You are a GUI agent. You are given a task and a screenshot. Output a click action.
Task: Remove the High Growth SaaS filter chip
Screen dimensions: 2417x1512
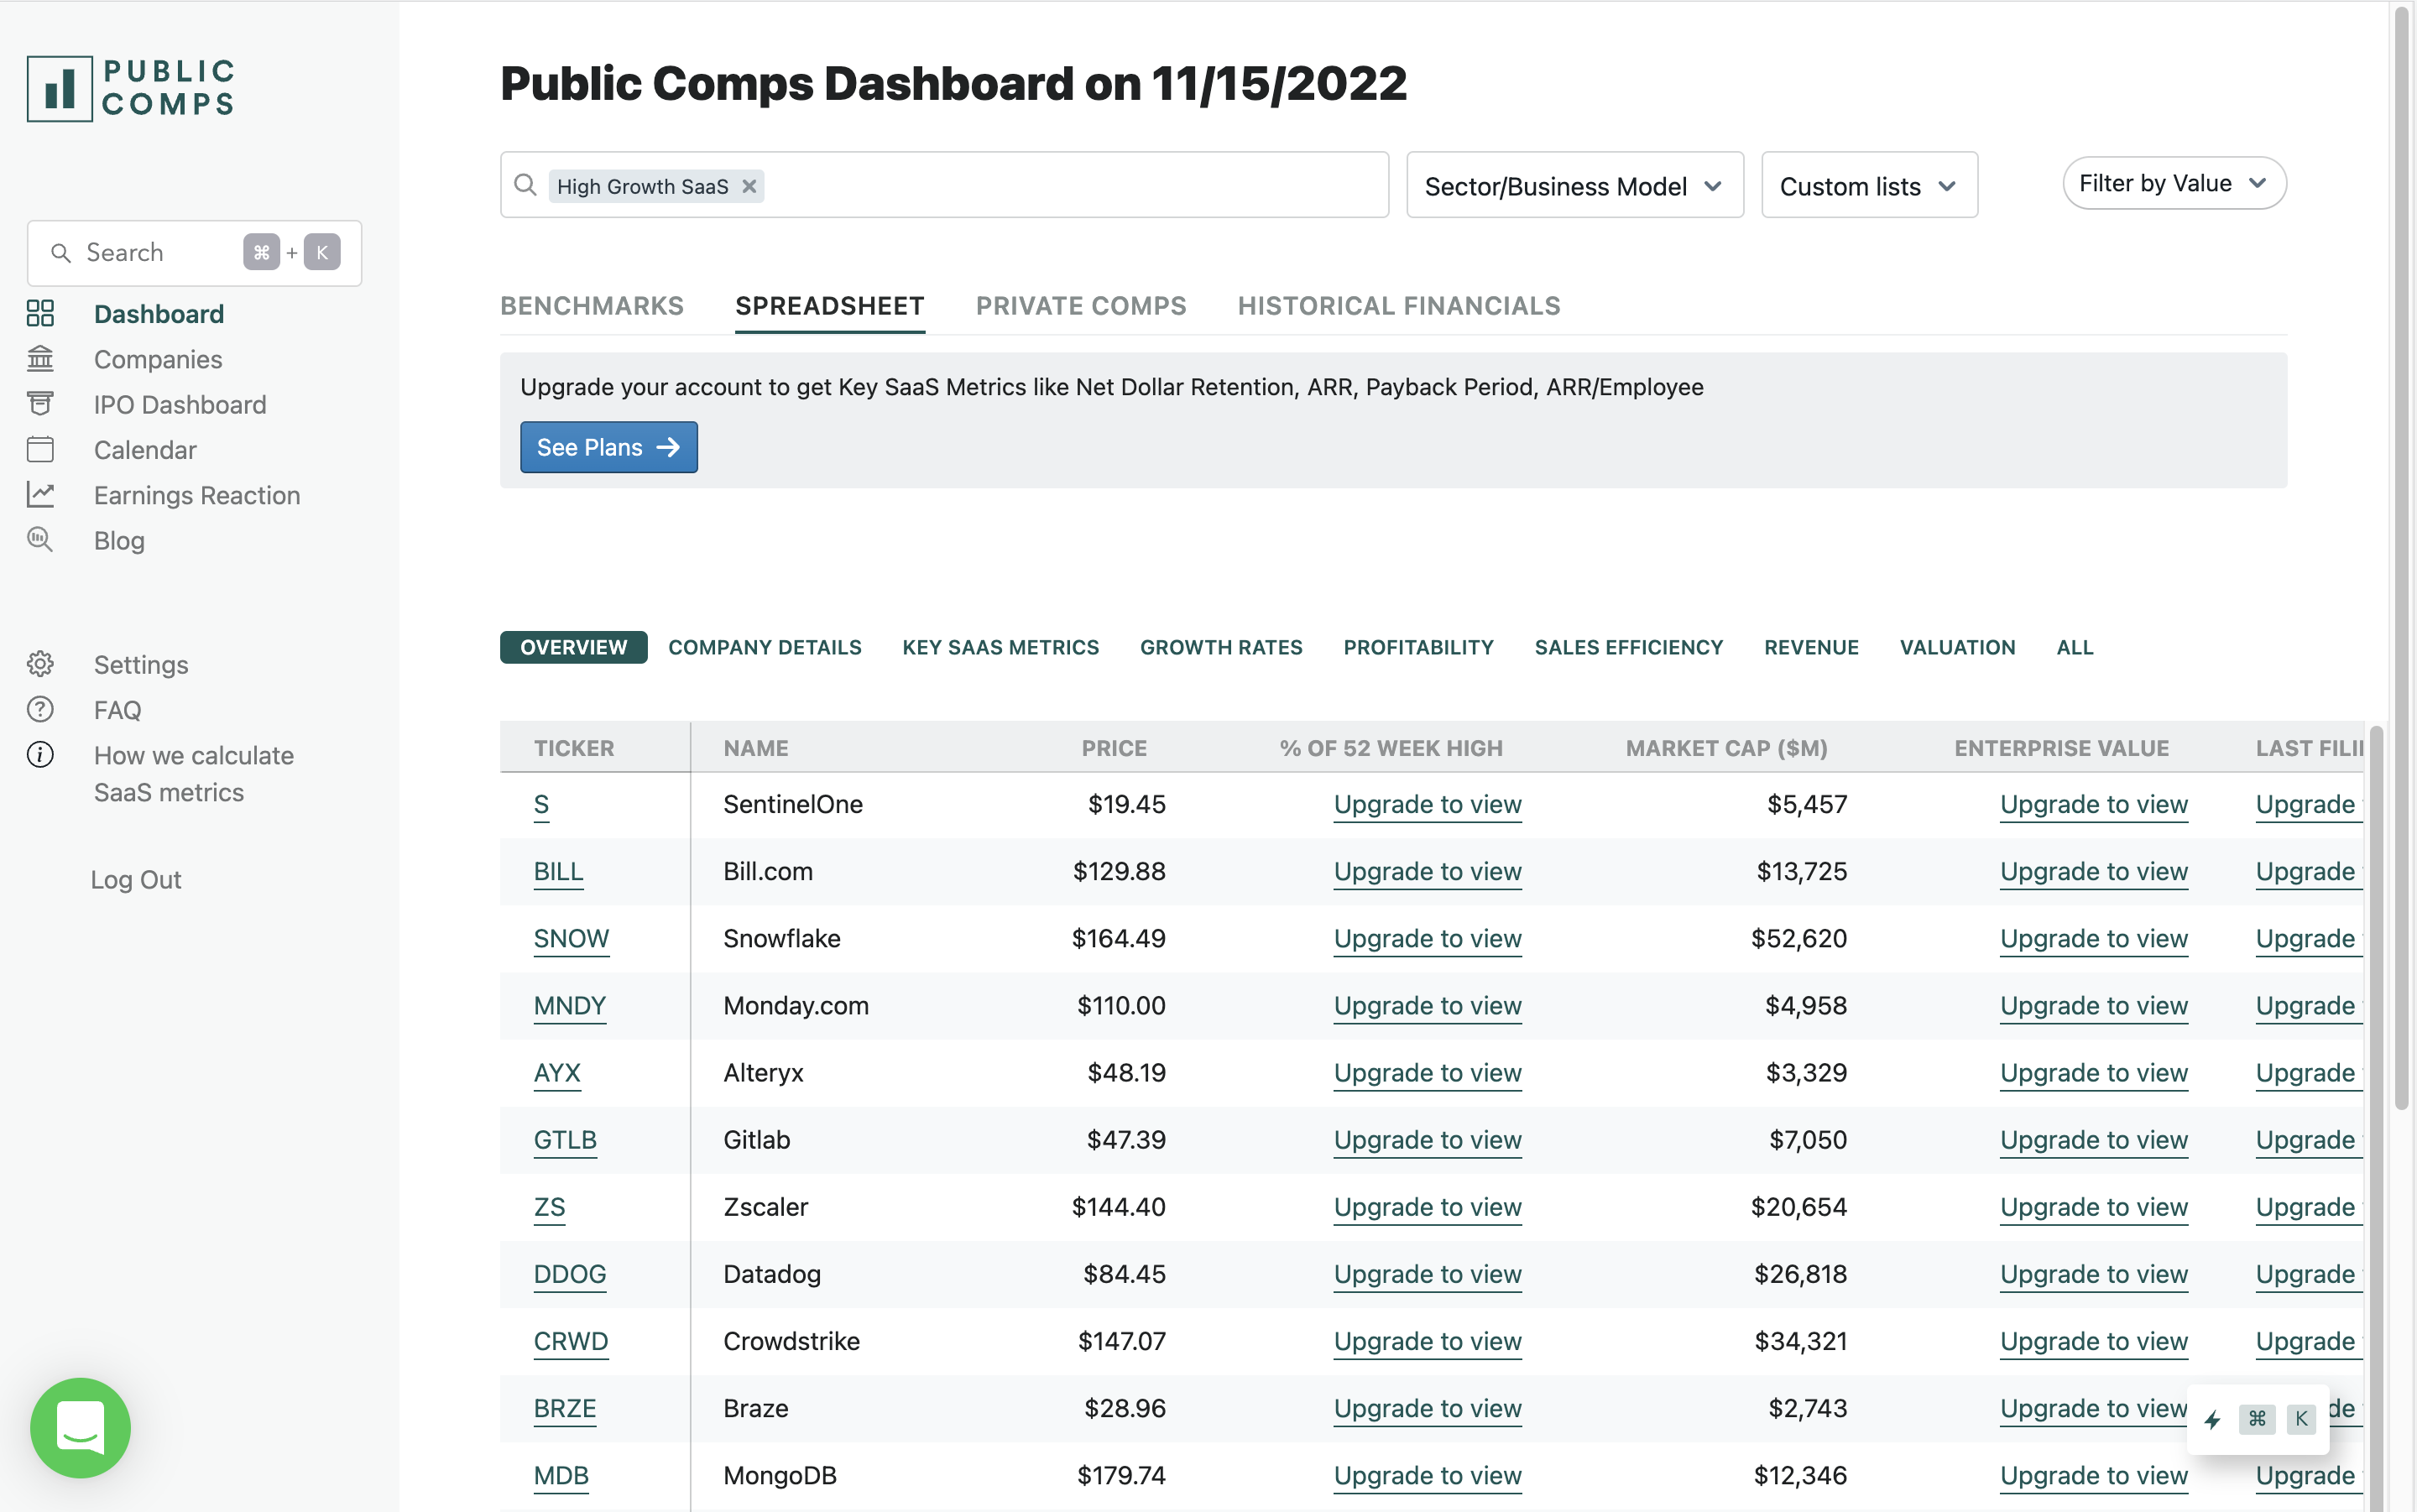pos(749,186)
